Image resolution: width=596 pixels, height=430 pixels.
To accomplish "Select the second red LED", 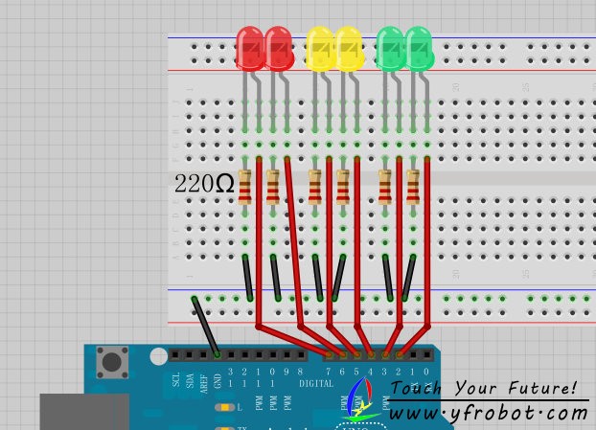I will click(279, 48).
